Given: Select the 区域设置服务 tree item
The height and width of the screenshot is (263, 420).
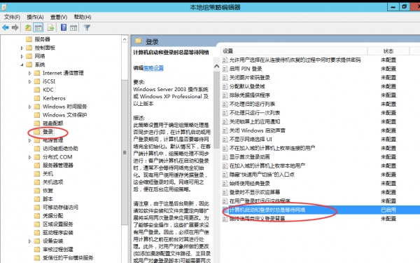Looking at the screenshot, I should [x=58, y=224].
